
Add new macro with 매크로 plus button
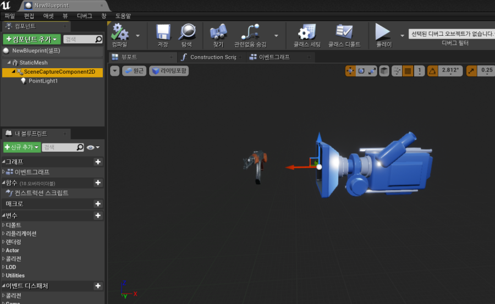[98, 204]
